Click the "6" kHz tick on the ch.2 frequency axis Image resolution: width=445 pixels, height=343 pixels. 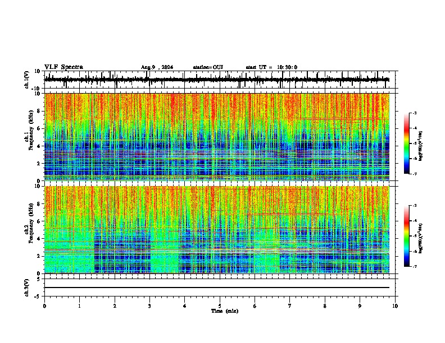click(39, 221)
